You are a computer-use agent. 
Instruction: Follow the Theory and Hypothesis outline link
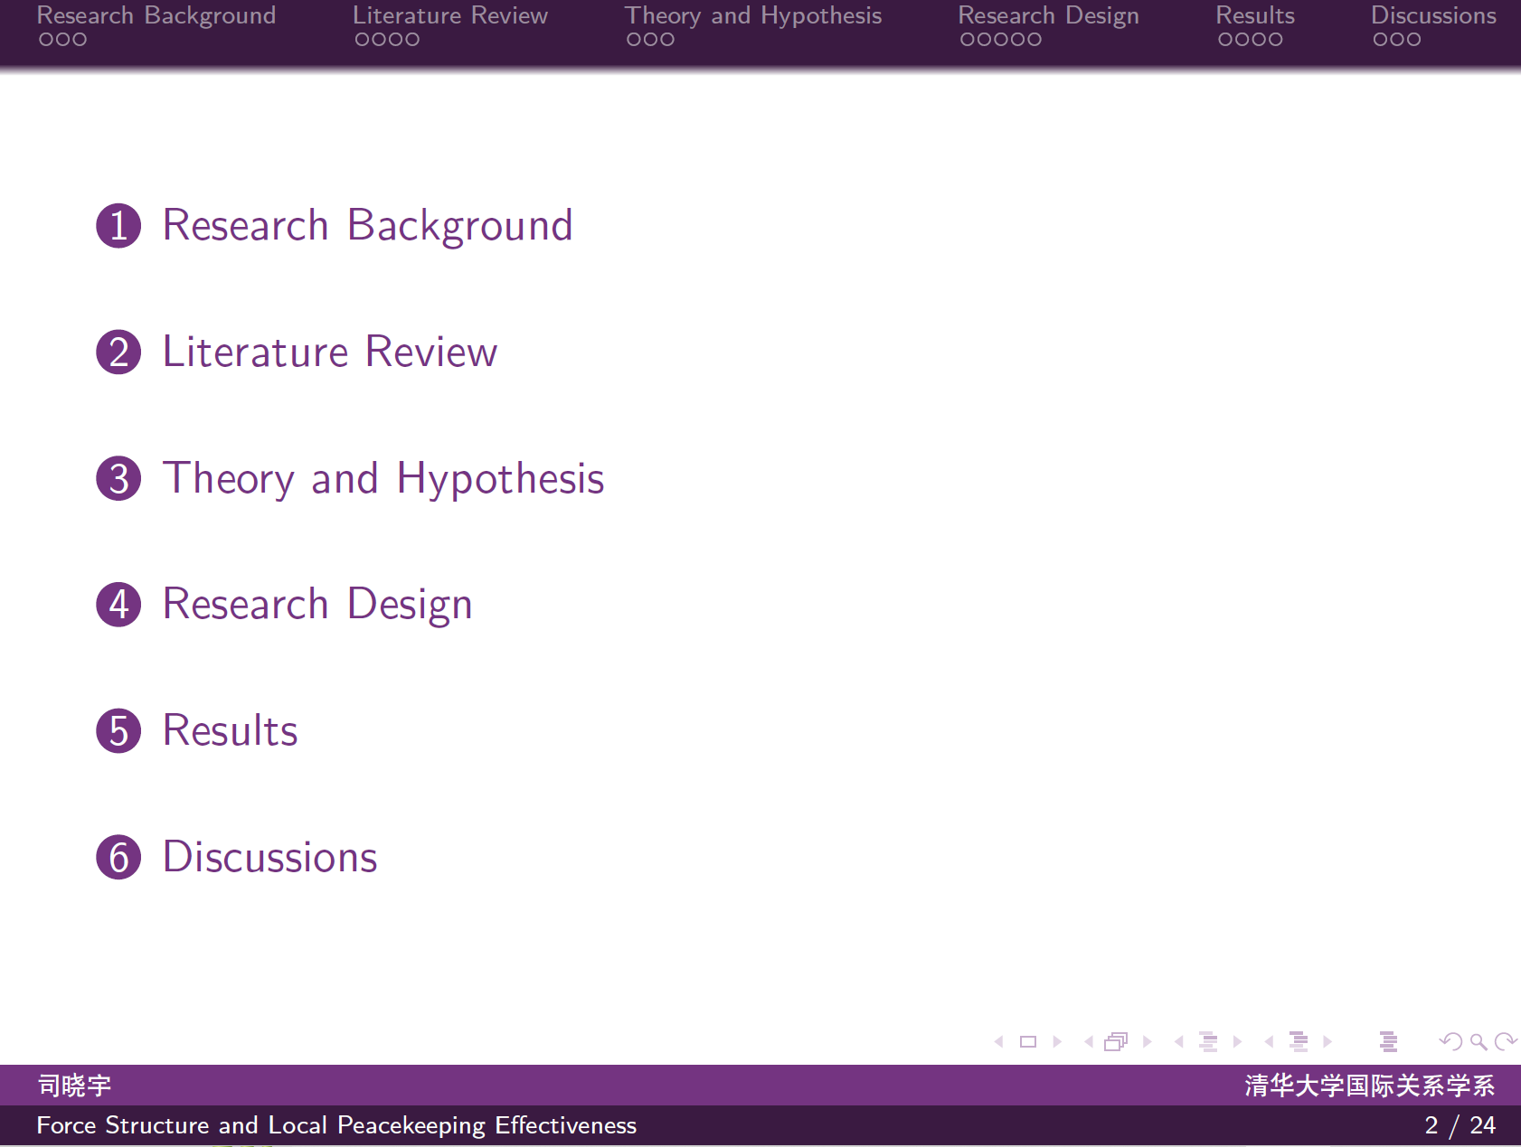(383, 478)
